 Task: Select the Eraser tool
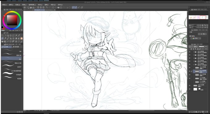pyautogui.click(x=16, y=39)
